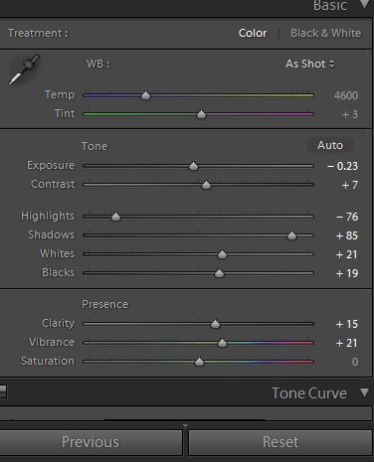Expand the Tone Curve panel triangle

[x=365, y=392]
